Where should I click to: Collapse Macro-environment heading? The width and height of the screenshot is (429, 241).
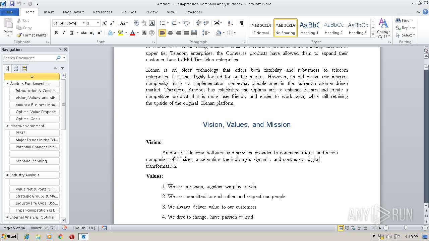7,126
